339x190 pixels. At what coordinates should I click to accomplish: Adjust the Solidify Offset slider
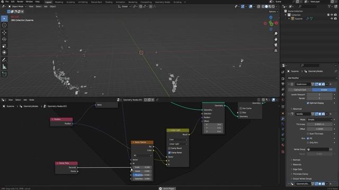point(319,129)
